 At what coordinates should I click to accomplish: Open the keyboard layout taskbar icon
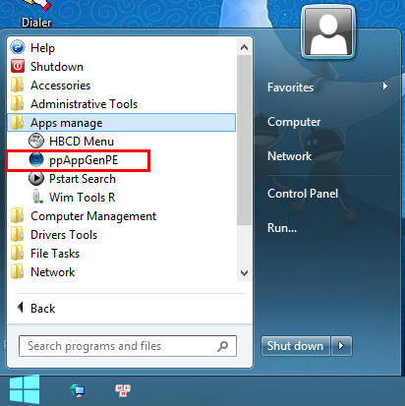pos(123,390)
